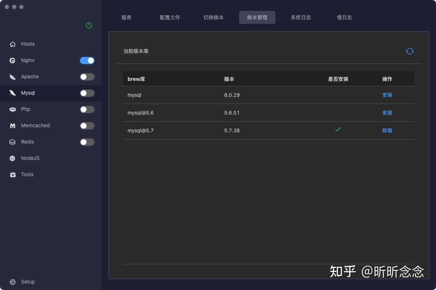Open the NodeJS section via its icon

coord(12,158)
